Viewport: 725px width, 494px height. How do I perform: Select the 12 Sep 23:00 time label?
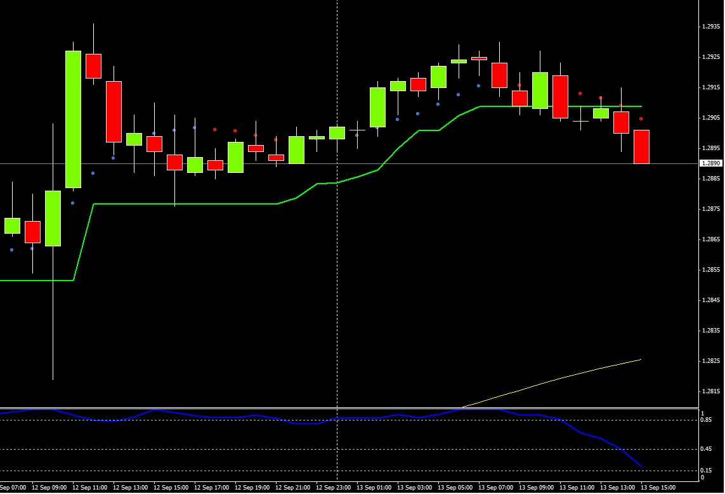tap(334, 488)
